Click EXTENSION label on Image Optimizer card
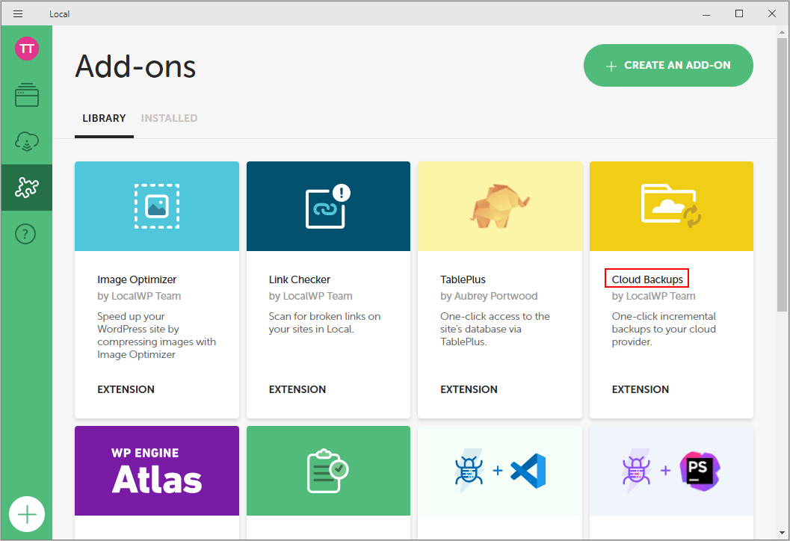The width and height of the screenshot is (790, 541). pyautogui.click(x=126, y=389)
